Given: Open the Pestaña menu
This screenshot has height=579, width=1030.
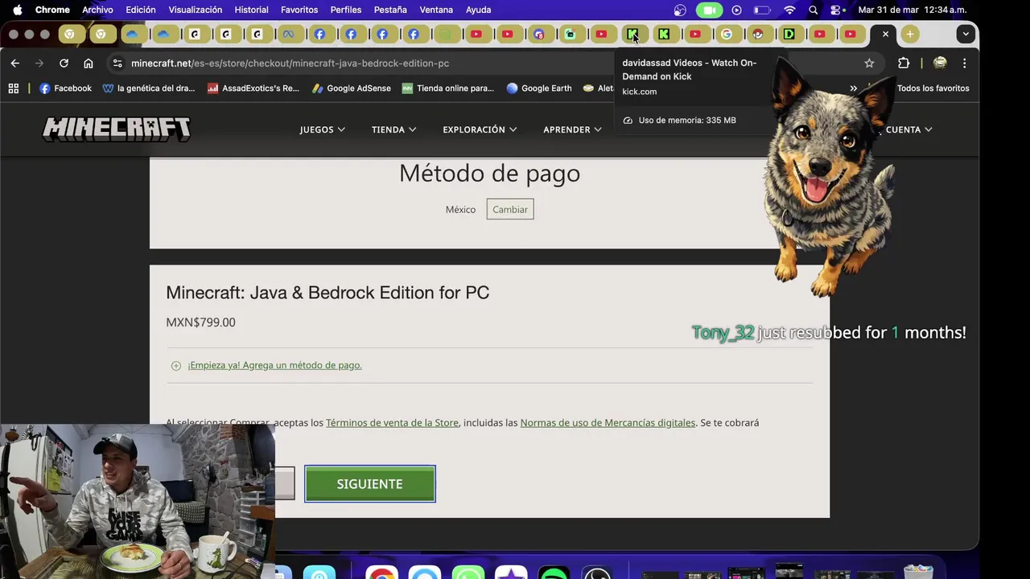Looking at the screenshot, I should 390,10.
